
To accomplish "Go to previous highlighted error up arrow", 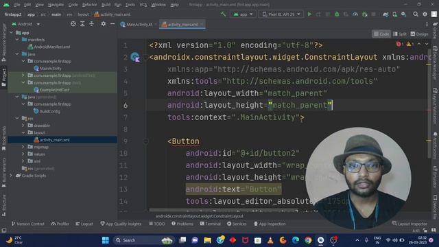I will coord(419,44).
